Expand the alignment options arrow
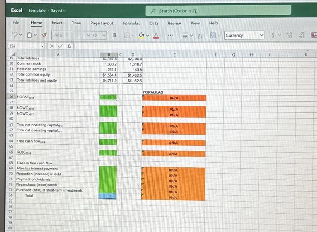317x232 pixels. pos(192,36)
